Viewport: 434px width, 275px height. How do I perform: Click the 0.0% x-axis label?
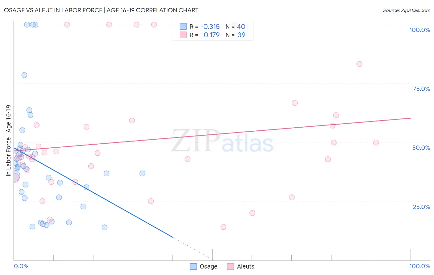pos(21,266)
